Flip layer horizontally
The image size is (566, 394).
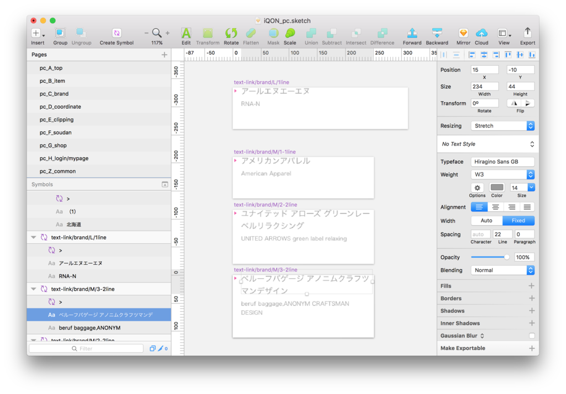[513, 103]
